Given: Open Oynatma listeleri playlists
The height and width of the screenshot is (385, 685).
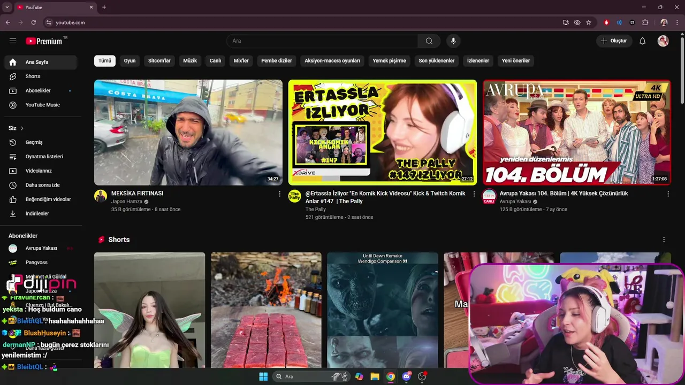Looking at the screenshot, I should point(41,157).
